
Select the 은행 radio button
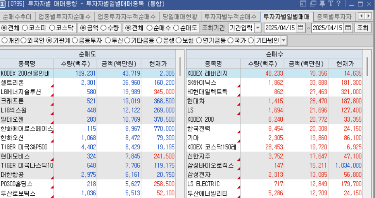pos(159,41)
